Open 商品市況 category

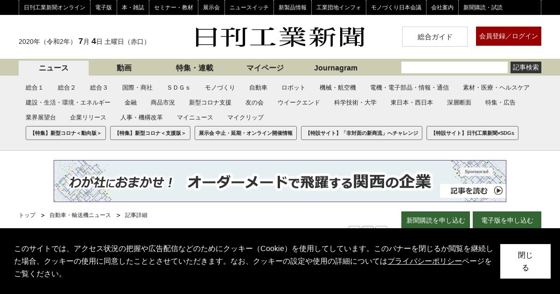click(x=163, y=103)
